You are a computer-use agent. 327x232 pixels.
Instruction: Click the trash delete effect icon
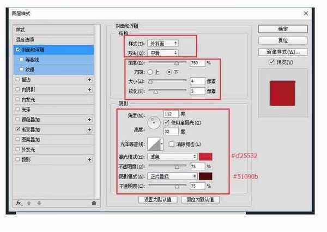[x=94, y=203]
